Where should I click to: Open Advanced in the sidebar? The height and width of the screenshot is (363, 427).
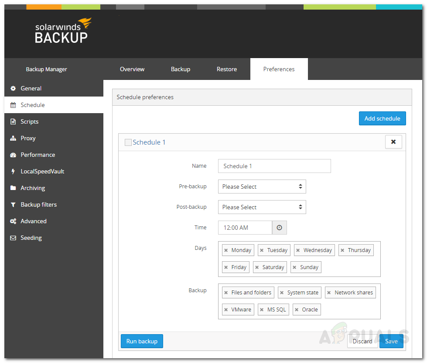click(x=54, y=221)
